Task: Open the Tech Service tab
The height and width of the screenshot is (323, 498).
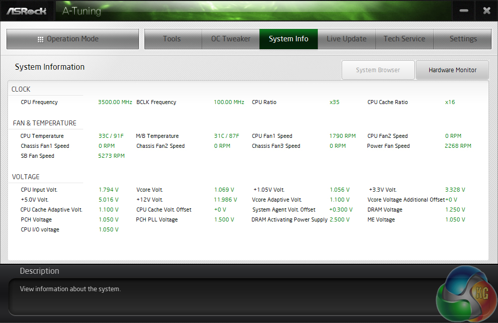Action: 404,39
